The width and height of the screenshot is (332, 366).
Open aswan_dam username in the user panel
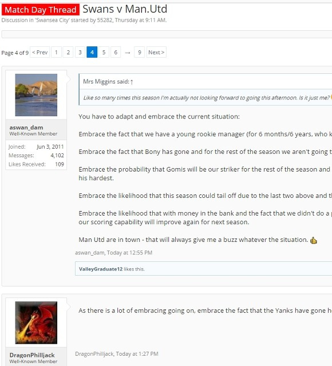[26, 128]
